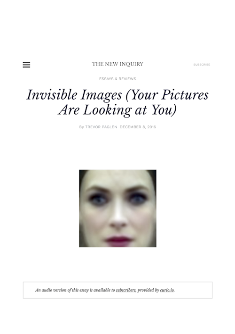Click the December 8, 2016 date
The image size is (235, 334).
click(138, 127)
